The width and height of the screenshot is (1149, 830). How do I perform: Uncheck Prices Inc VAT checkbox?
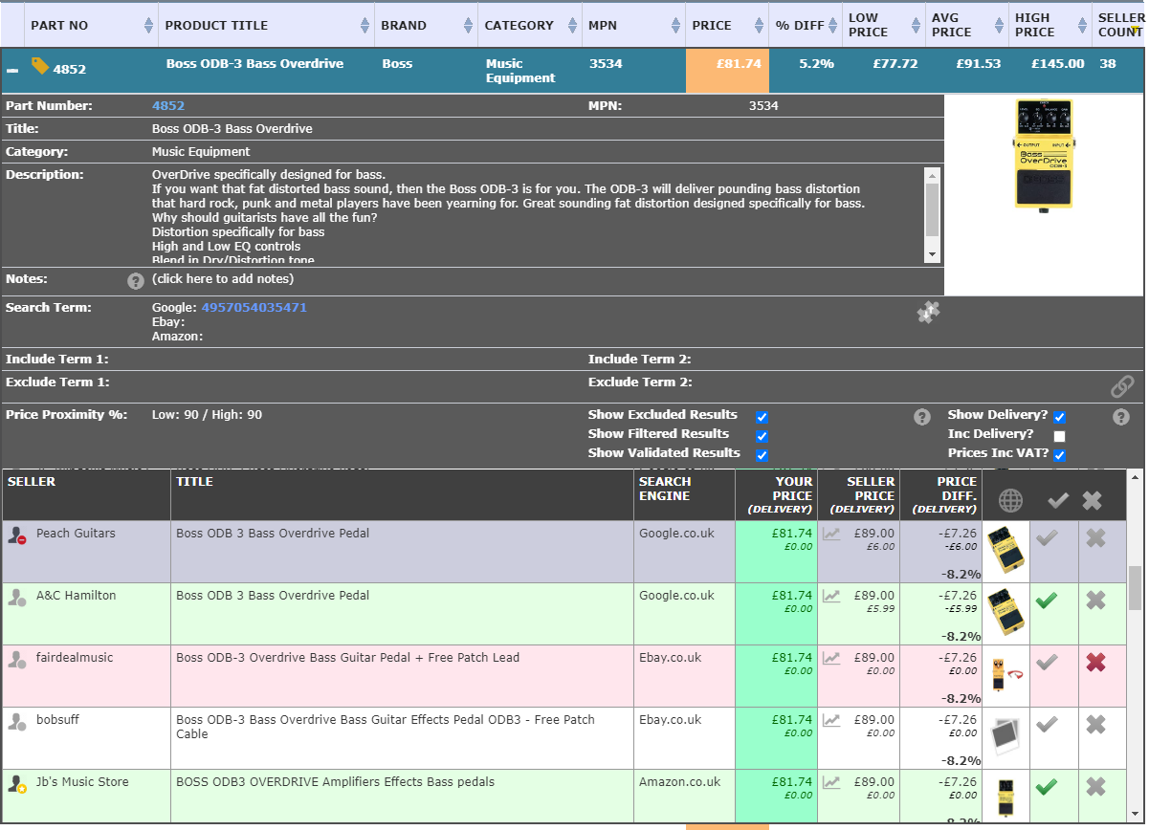1060,456
